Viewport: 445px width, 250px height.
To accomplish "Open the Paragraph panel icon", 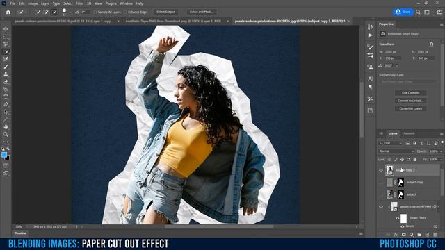I will click(370, 87).
